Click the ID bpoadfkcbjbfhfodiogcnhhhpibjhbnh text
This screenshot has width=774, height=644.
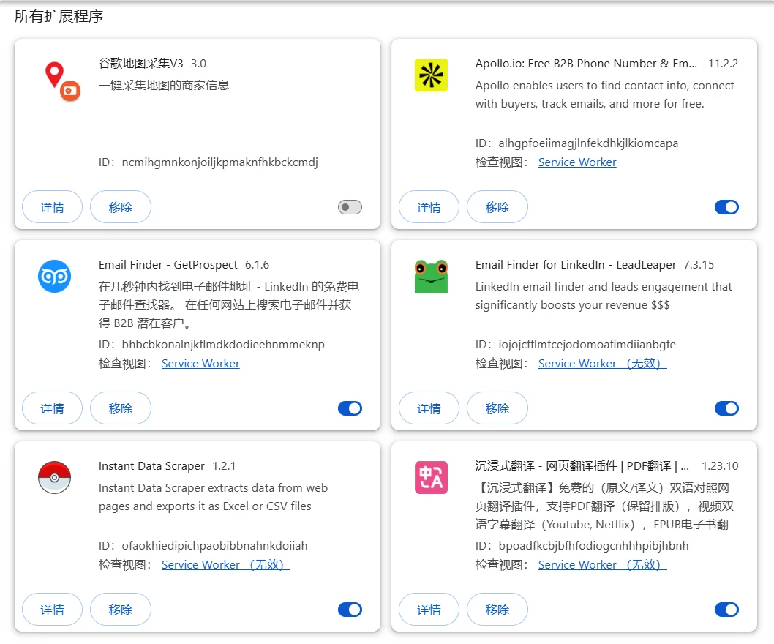(582, 546)
